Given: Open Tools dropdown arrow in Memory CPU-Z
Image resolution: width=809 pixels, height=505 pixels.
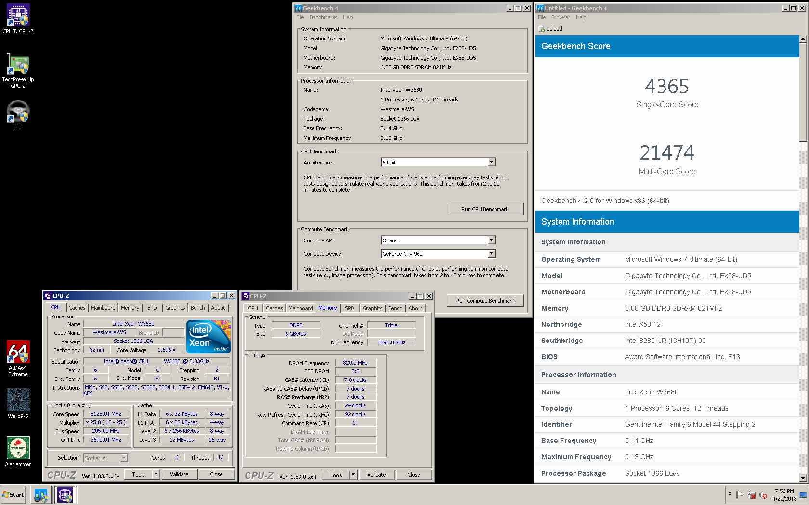Looking at the screenshot, I should (353, 475).
